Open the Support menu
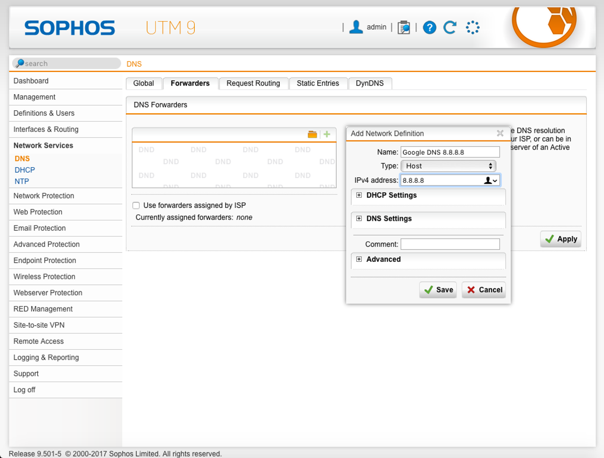The image size is (604, 458). coord(65,373)
